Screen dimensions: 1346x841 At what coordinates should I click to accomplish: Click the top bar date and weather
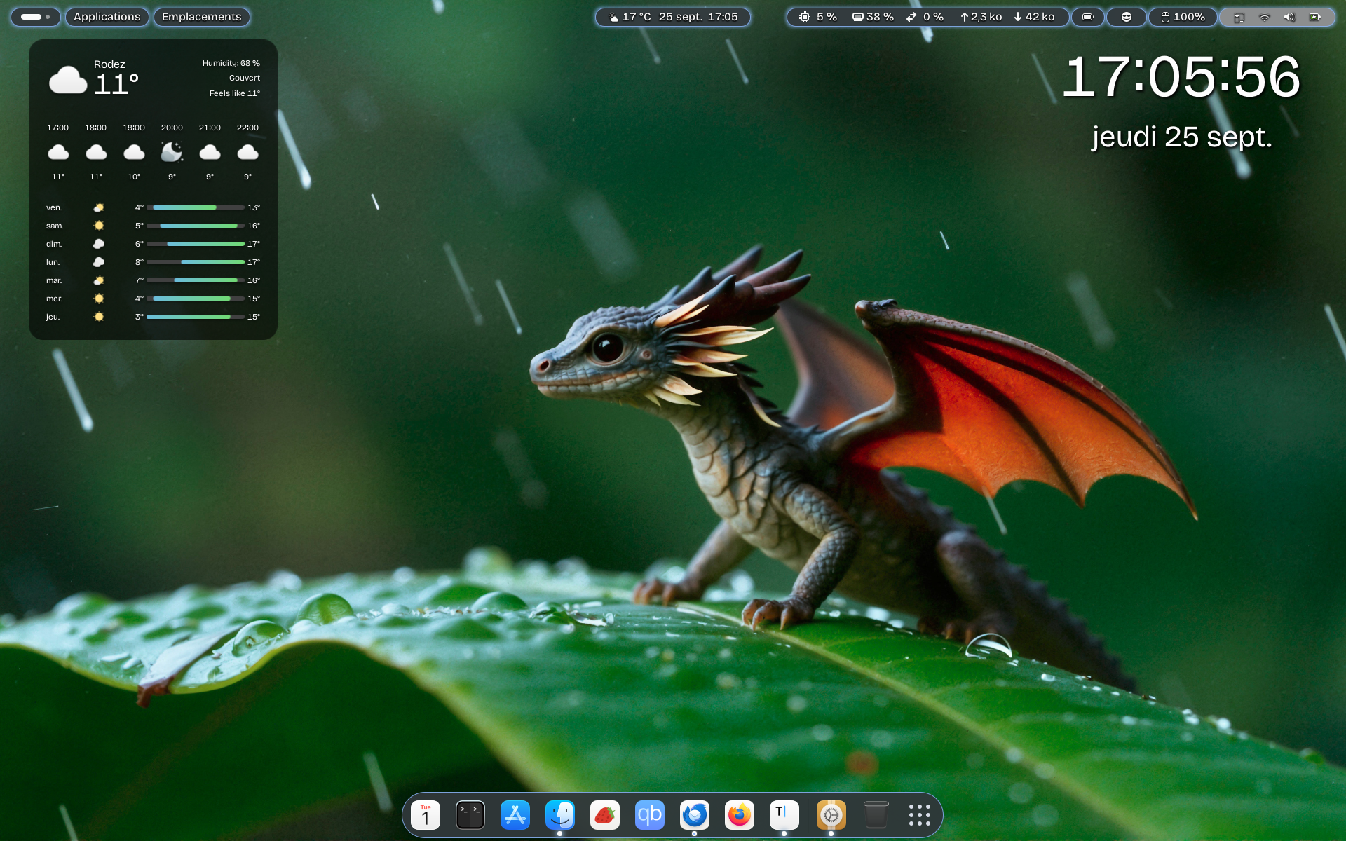(x=672, y=17)
